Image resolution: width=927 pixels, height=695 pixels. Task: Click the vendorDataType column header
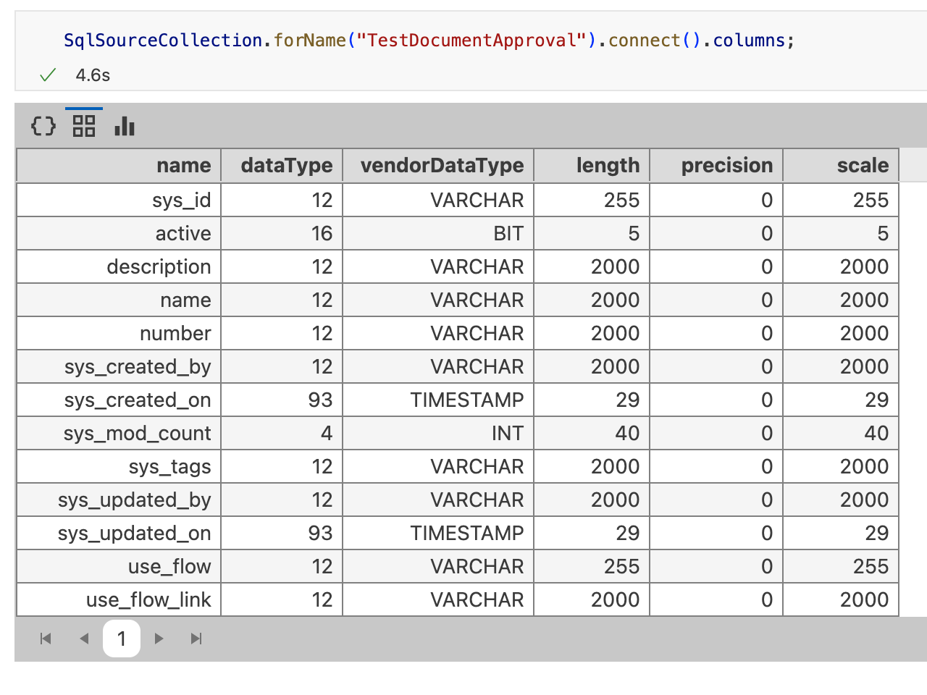point(442,166)
